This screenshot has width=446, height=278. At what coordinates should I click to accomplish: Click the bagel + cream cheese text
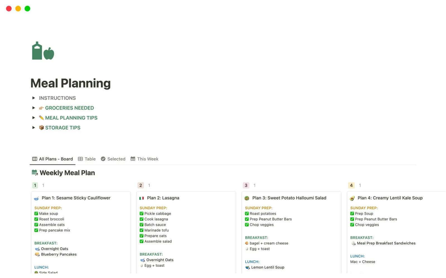[269, 244]
